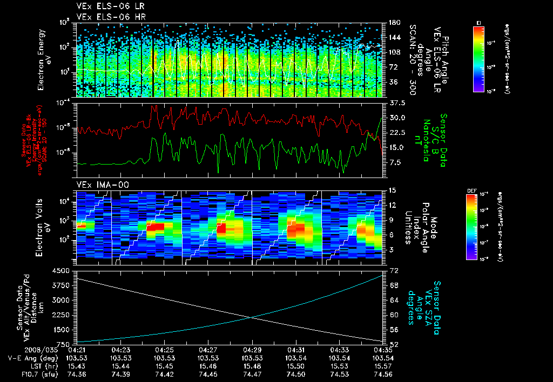Viewport: 553px width, 382px height.
Task: Click the LST value 15.44
Action: 121,366
